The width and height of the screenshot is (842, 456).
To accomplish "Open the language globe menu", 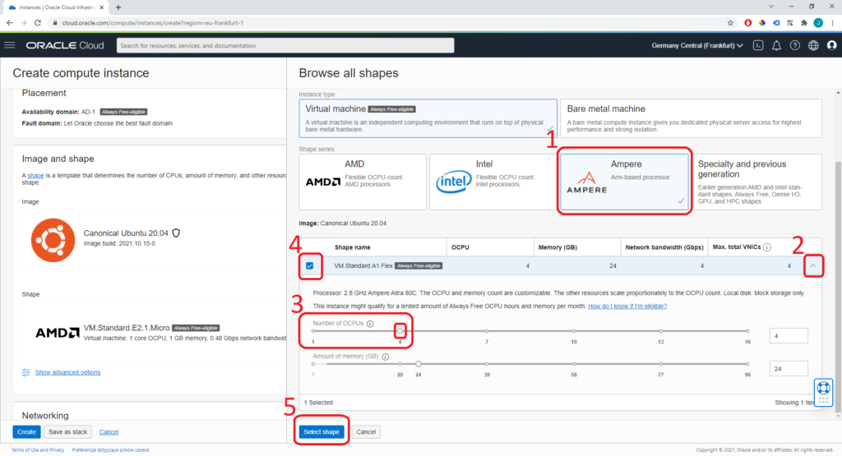I will pyautogui.click(x=813, y=46).
